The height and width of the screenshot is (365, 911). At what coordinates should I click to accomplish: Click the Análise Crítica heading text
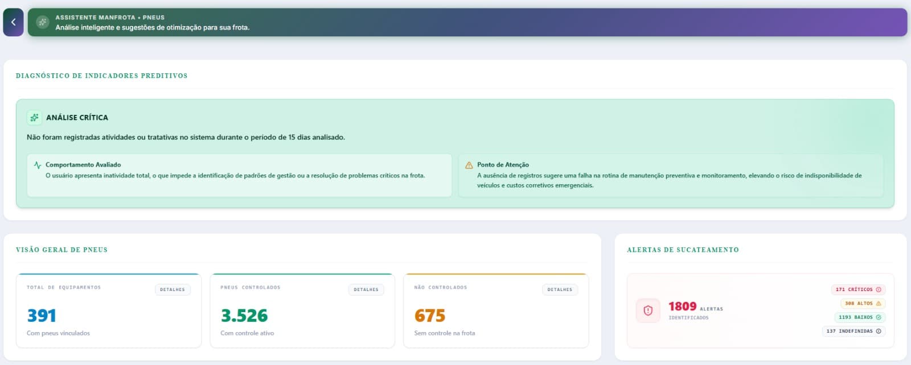point(77,118)
